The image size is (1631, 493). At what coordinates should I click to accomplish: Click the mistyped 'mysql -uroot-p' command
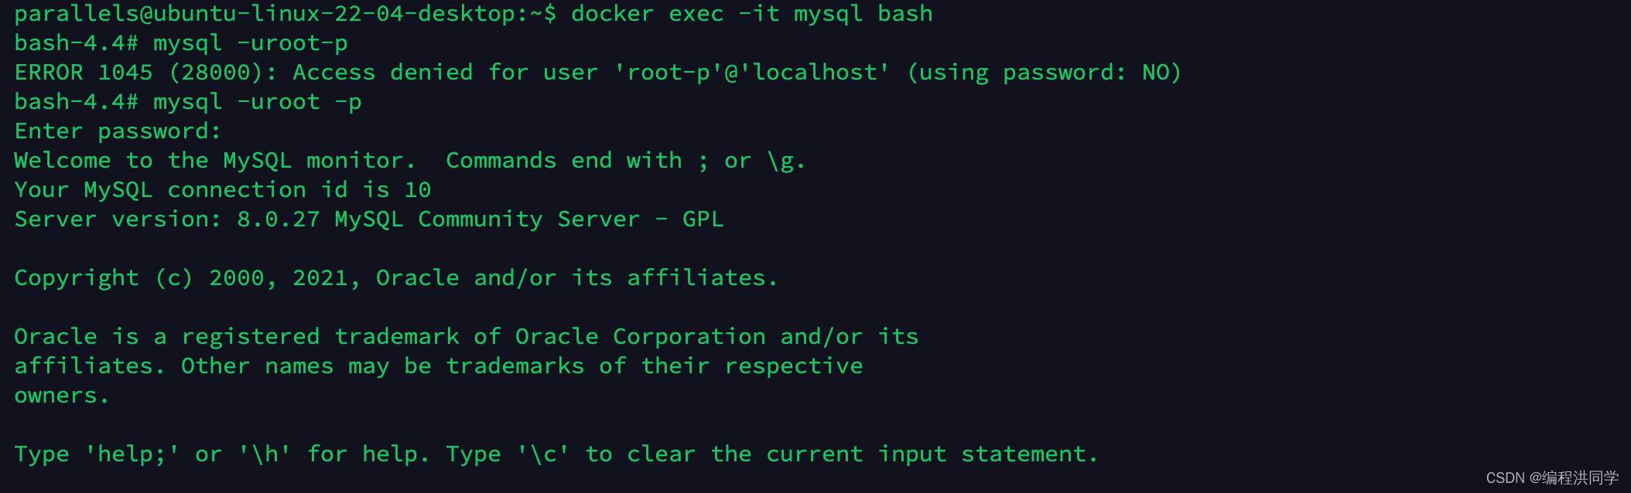[x=250, y=43]
